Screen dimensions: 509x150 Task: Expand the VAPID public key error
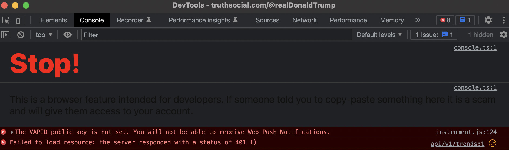[x=12, y=132]
